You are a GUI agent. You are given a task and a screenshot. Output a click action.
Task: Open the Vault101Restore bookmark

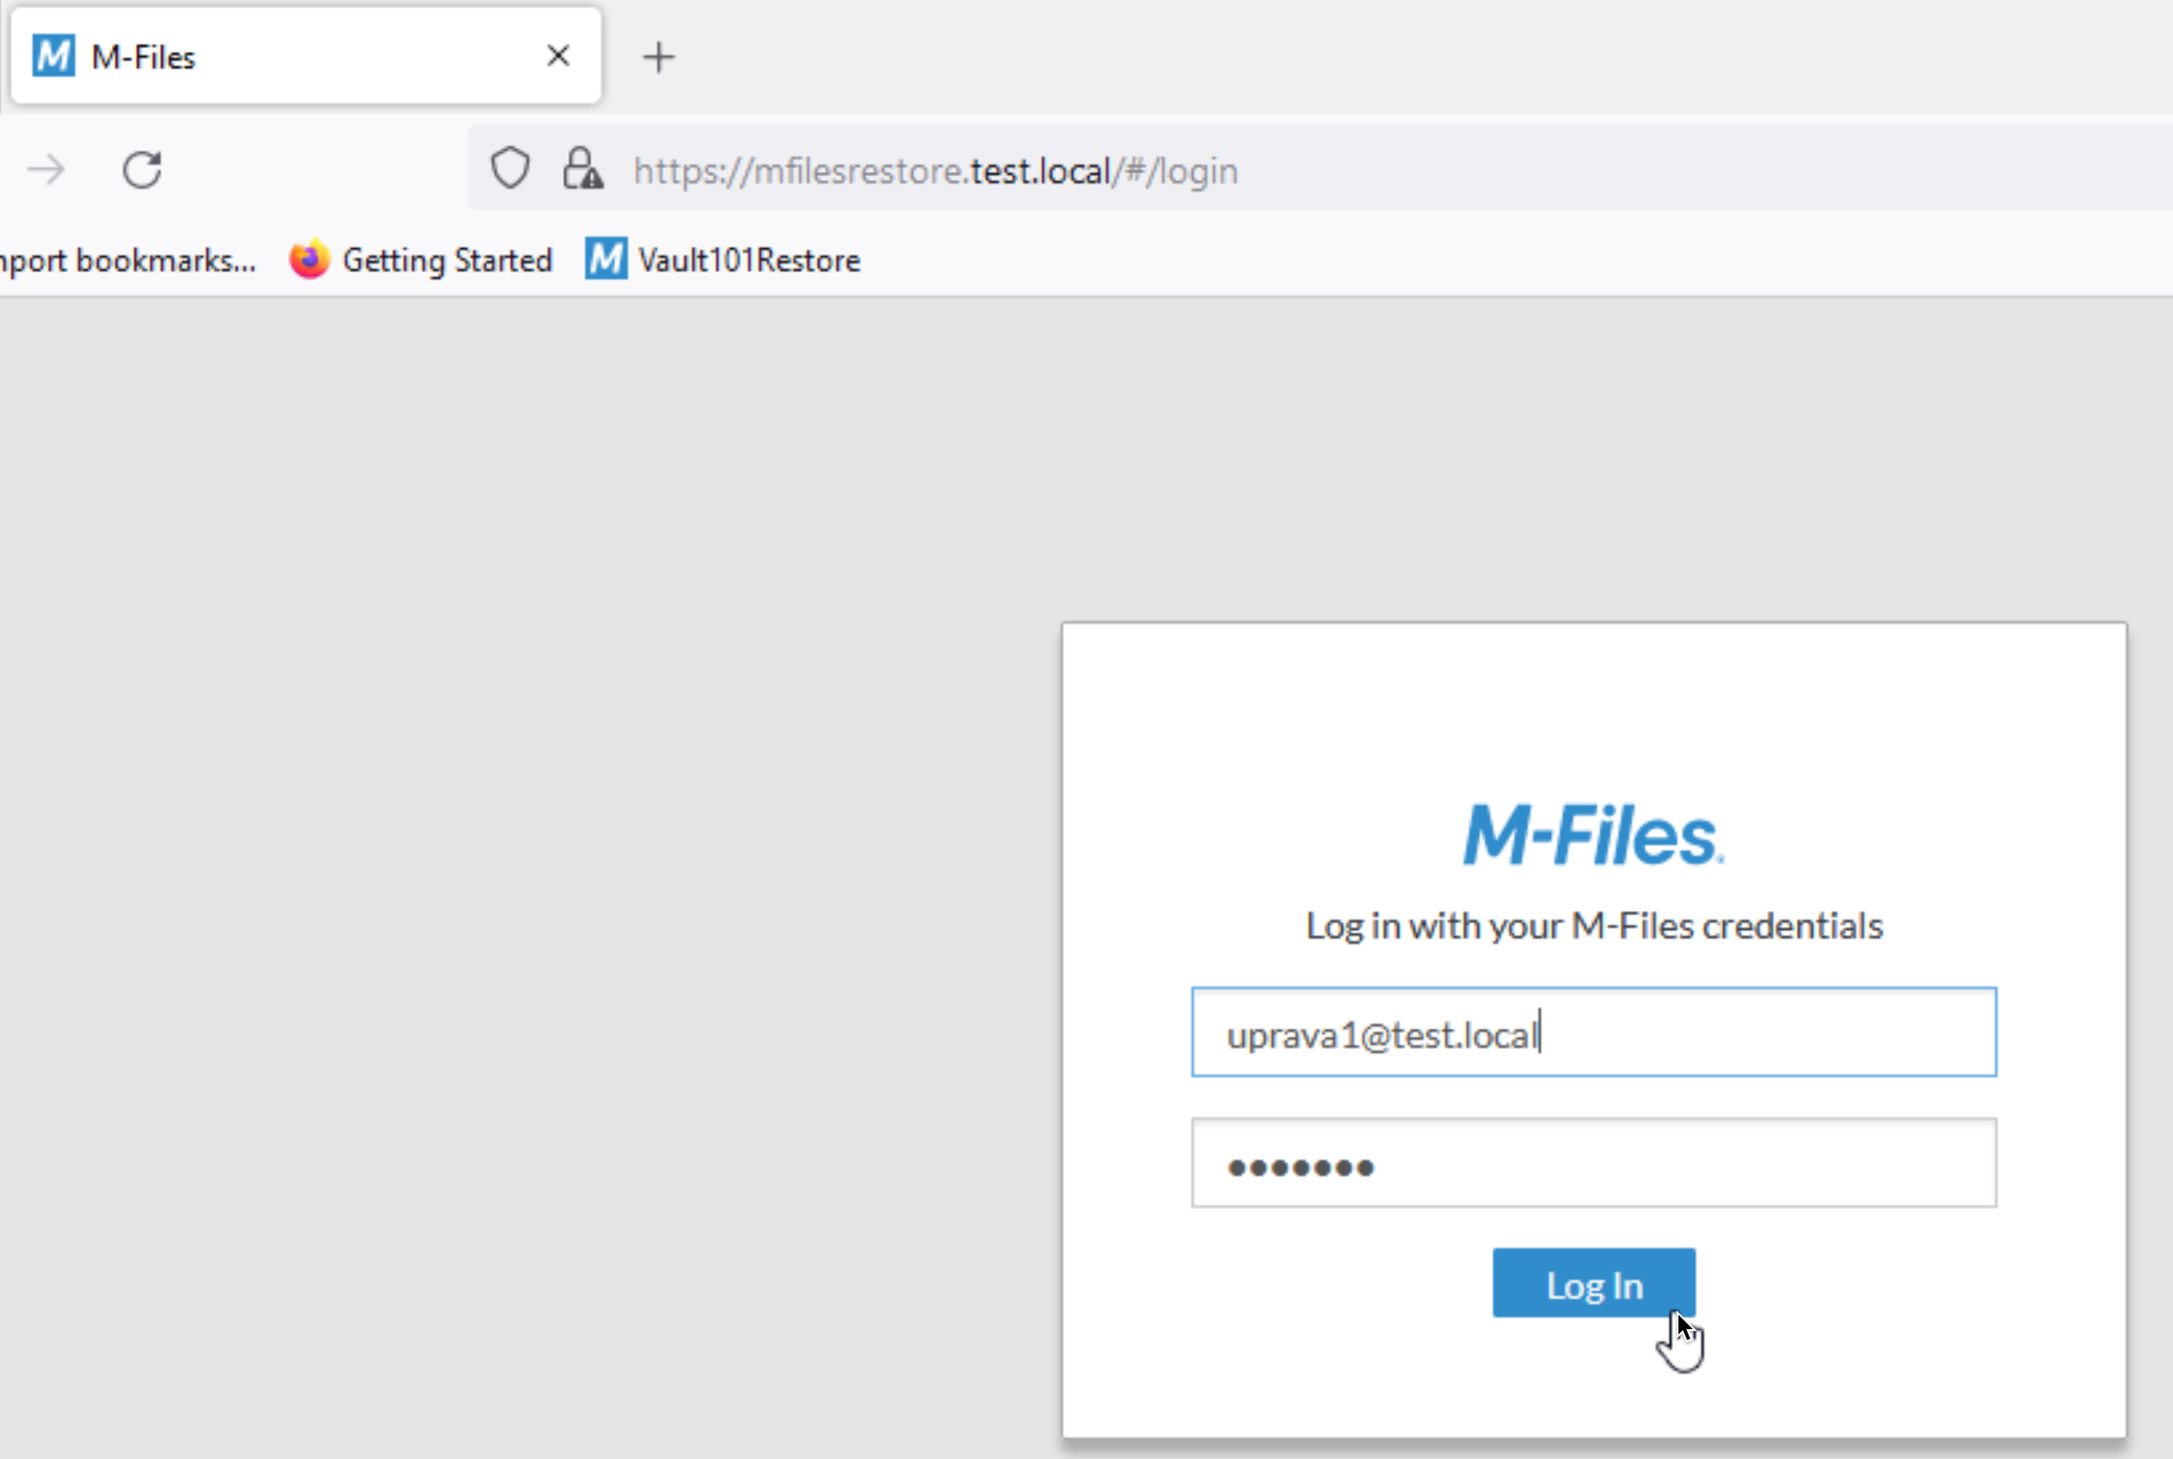click(x=722, y=259)
